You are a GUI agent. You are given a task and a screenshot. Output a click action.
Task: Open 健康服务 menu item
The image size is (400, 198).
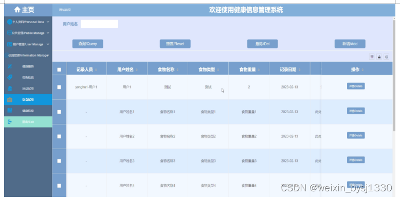pyautogui.click(x=28, y=66)
